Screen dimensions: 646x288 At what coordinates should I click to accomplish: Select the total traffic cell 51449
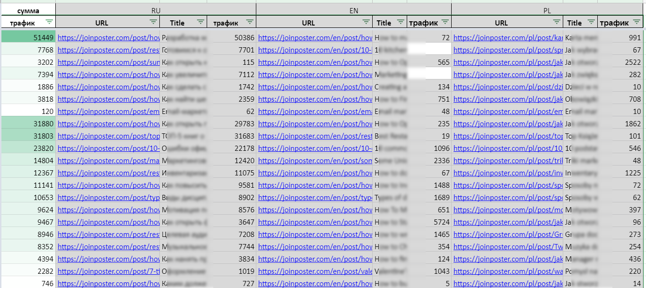click(x=28, y=37)
